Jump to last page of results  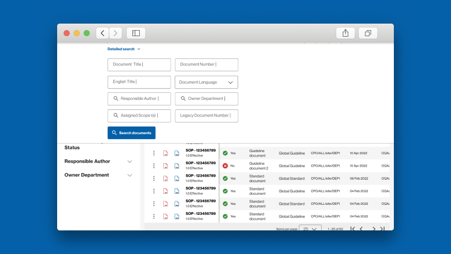(382, 229)
